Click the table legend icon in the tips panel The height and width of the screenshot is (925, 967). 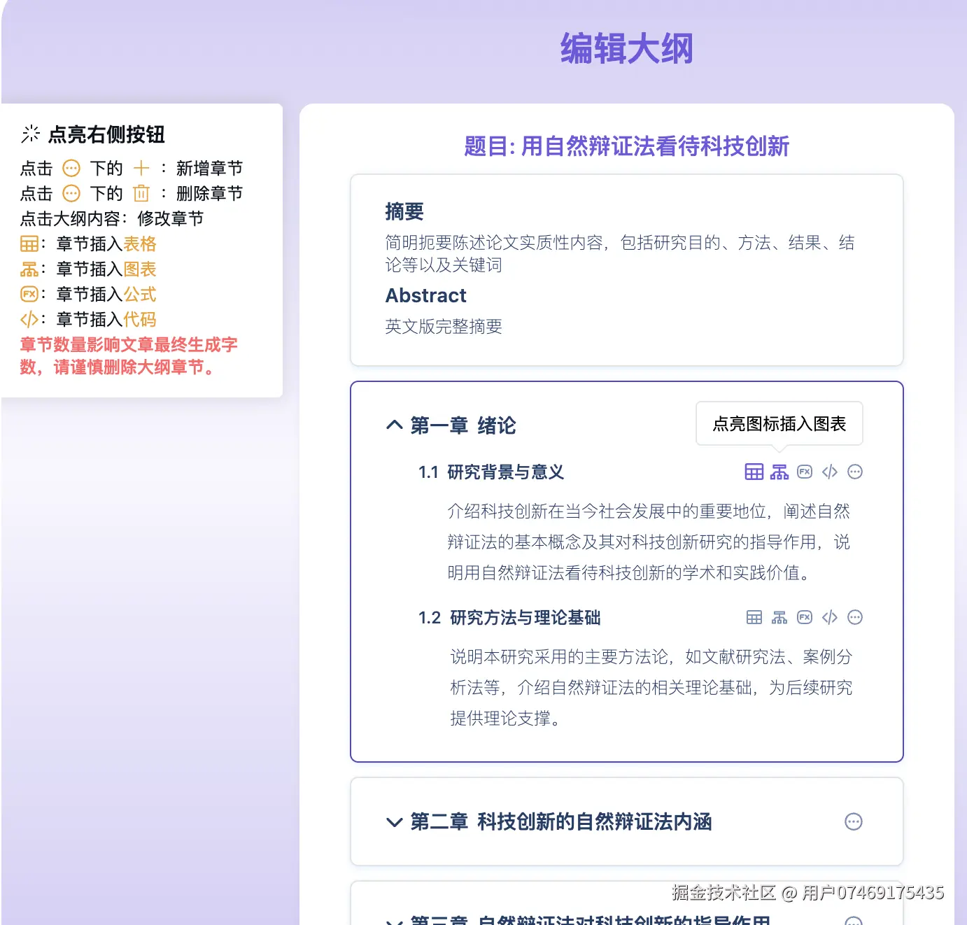click(x=29, y=243)
